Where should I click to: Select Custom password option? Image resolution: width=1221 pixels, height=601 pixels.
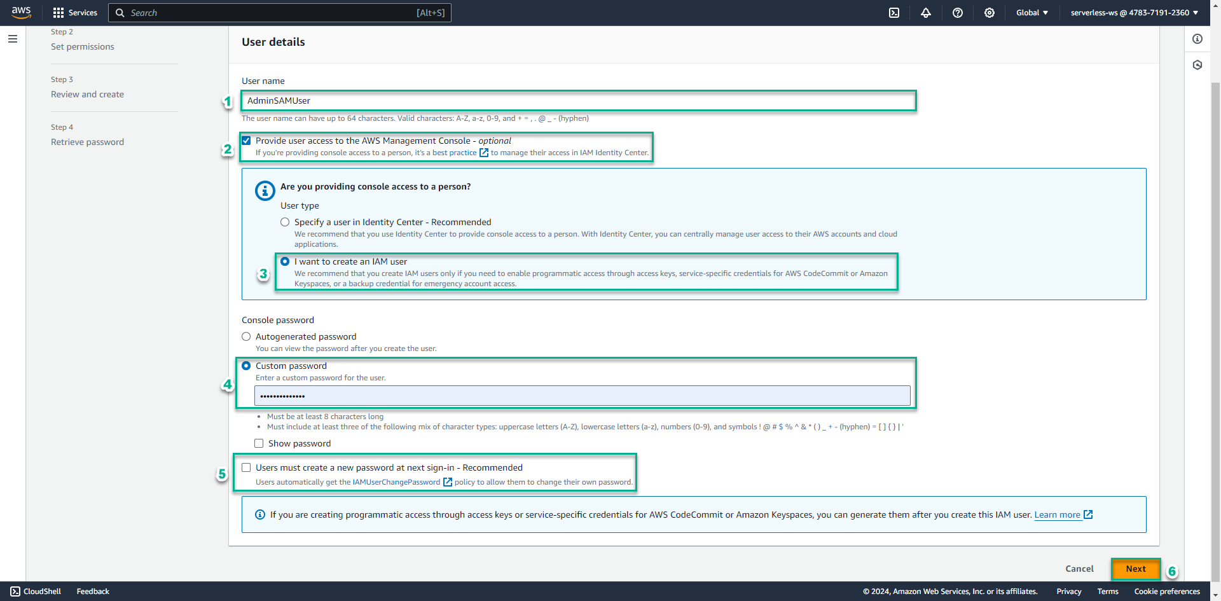[x=246, y=366]
